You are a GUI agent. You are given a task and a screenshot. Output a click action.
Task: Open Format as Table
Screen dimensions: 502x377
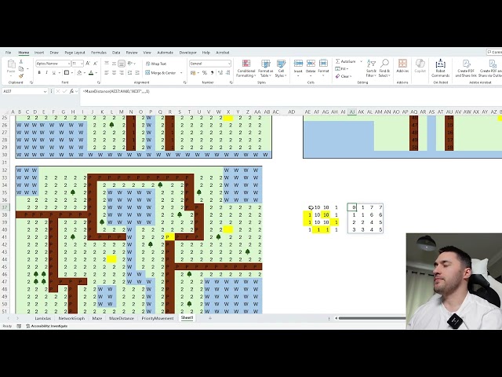pyautogui.click(x=266, y=68)
